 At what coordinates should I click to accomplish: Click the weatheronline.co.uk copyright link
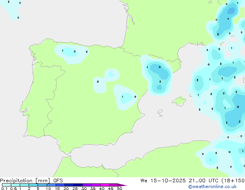pyautogui.click(x=213, y=187)
